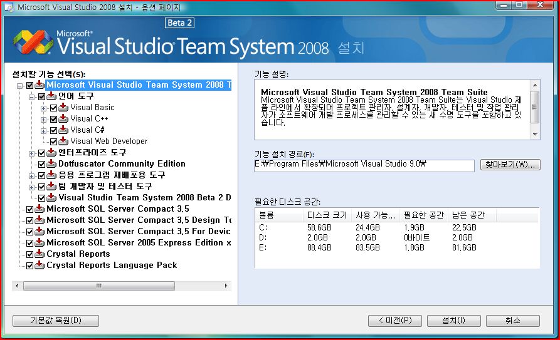Image resolution: width=560 pixels, height=340 pixels.
Task: Click install icon beside SQL Server Compact 3.5 Design
Action: 40,220
